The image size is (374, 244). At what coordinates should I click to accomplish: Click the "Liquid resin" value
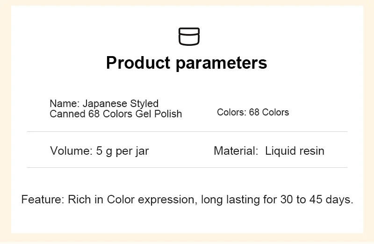295,151
